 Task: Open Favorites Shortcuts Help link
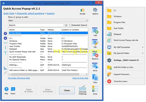tap(19, 78)
